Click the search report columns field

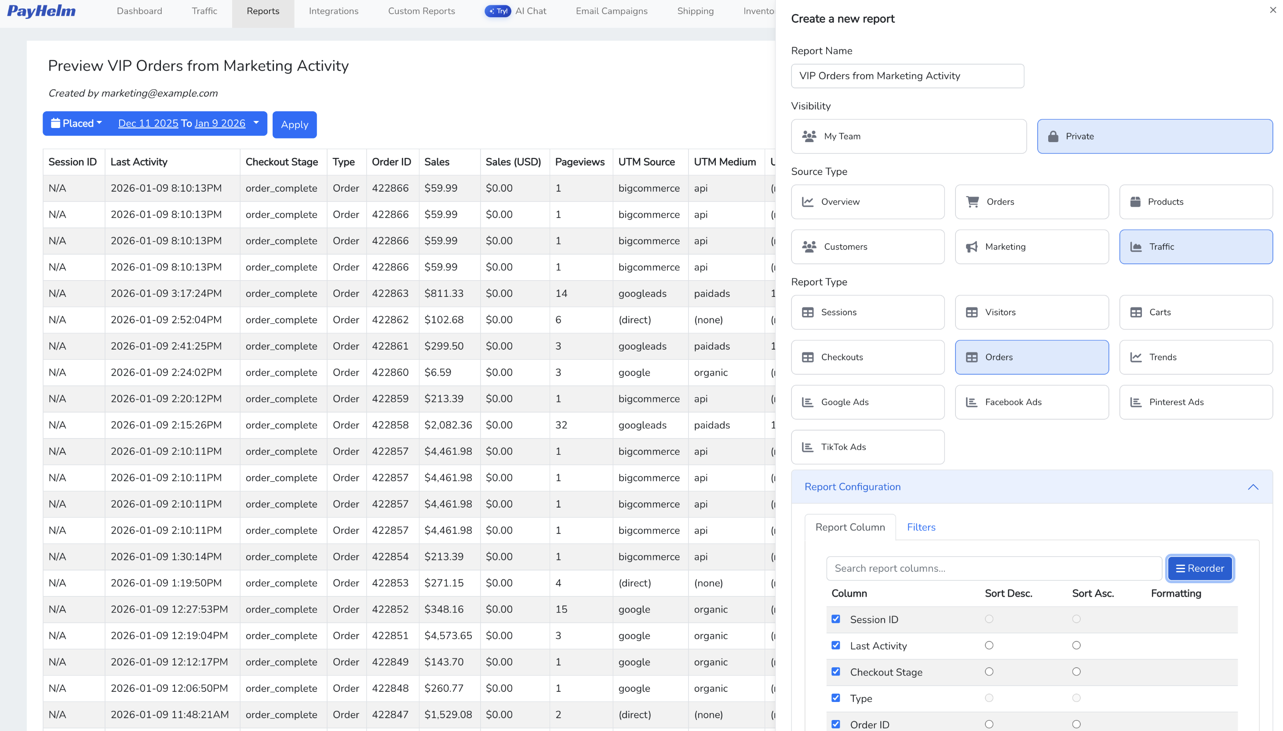[x=993, y=568]
